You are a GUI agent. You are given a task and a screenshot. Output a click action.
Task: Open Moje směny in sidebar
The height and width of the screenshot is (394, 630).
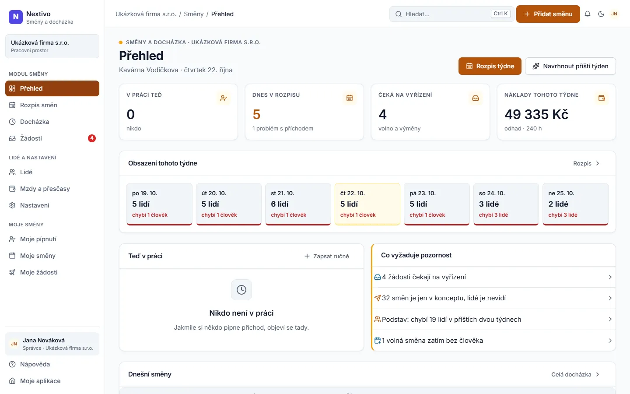[x=52, y=256]
